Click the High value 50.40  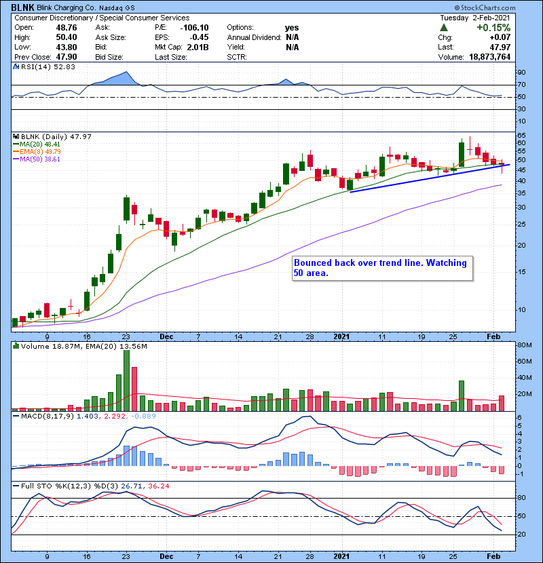(x=66, y=37)
